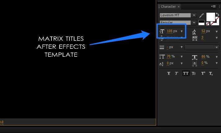Set the color to white with the small white swatch

201,24
